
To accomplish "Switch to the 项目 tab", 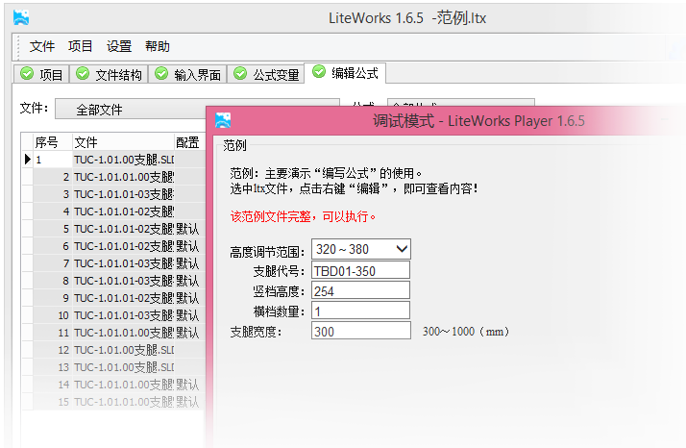I will 41,74.
